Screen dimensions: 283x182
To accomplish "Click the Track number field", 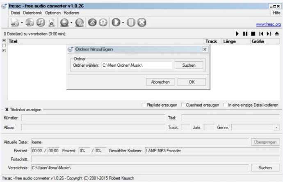I will pos(186,128).
